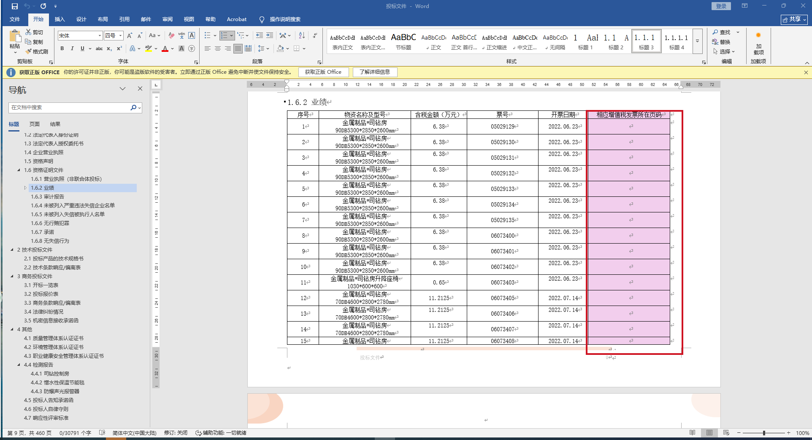Switch to the 插入 (Insert) tab
The width and height of the screenshot is (812, 440).
point(60,19)
